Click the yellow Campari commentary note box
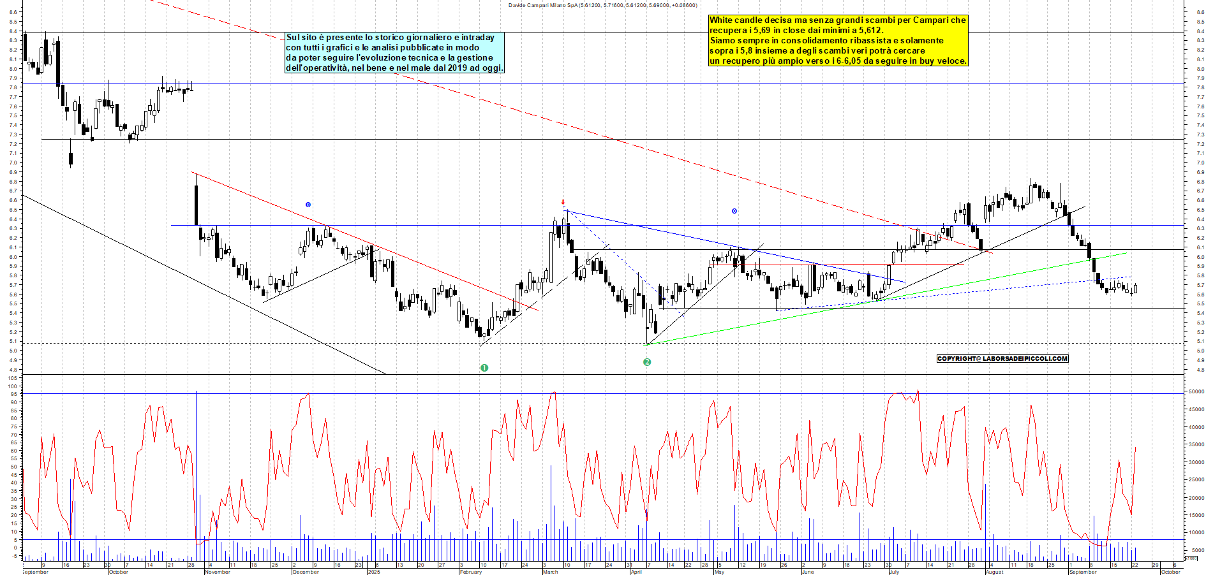The height and width of the screenshot is (575, 1206). click(838, 40)
